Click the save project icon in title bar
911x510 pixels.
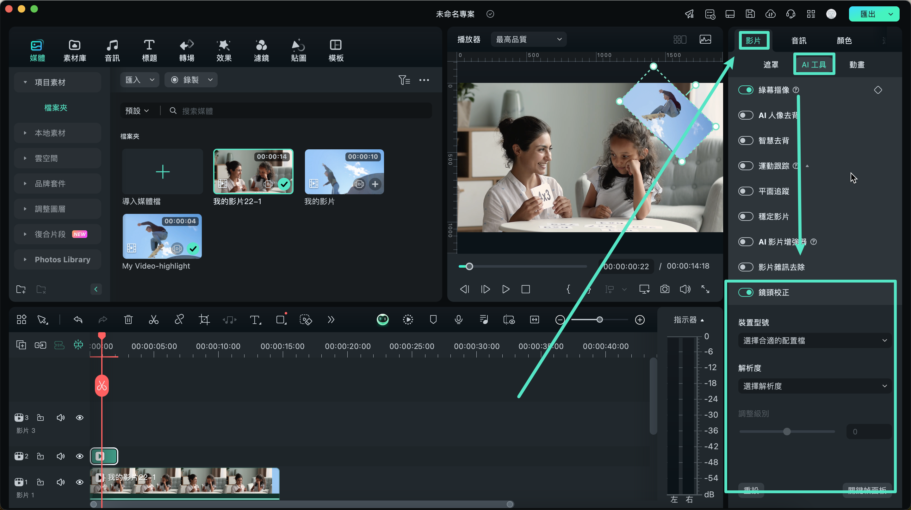tap(750, 14)
